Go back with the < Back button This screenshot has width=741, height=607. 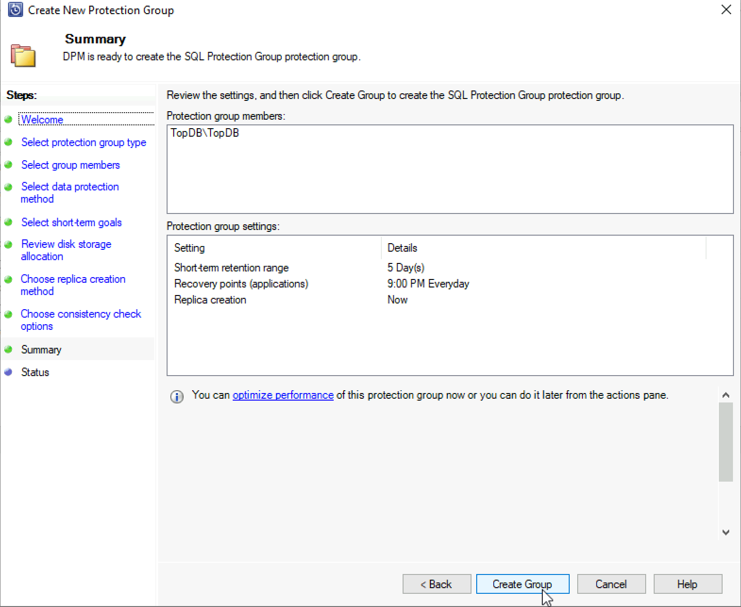pos(437,584)
